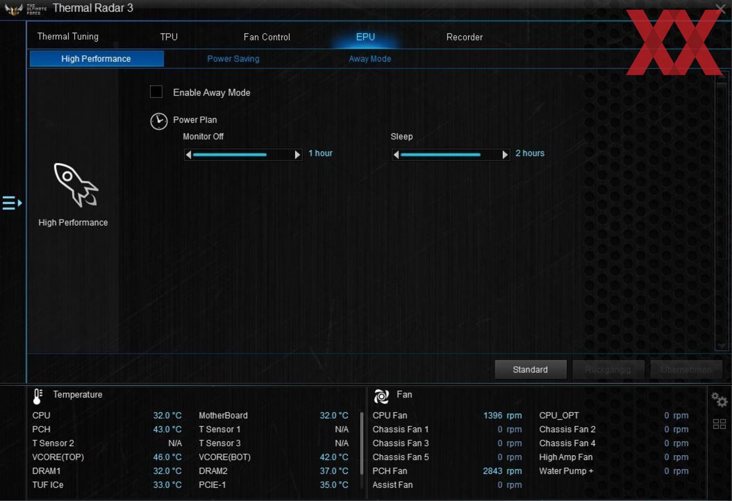Open the TPU tab
732x501 pixels.
[x=169, y=37]
